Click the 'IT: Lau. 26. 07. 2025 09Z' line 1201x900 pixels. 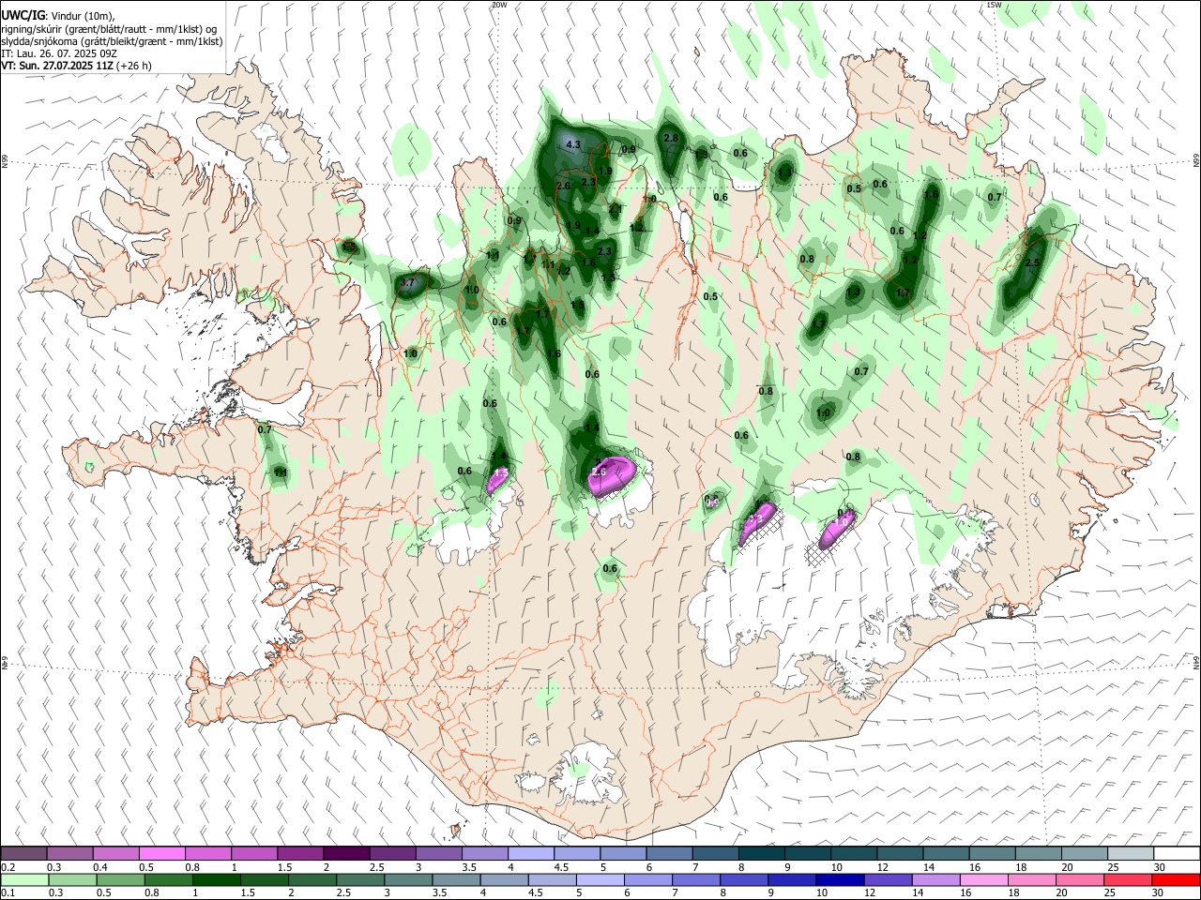59,53
